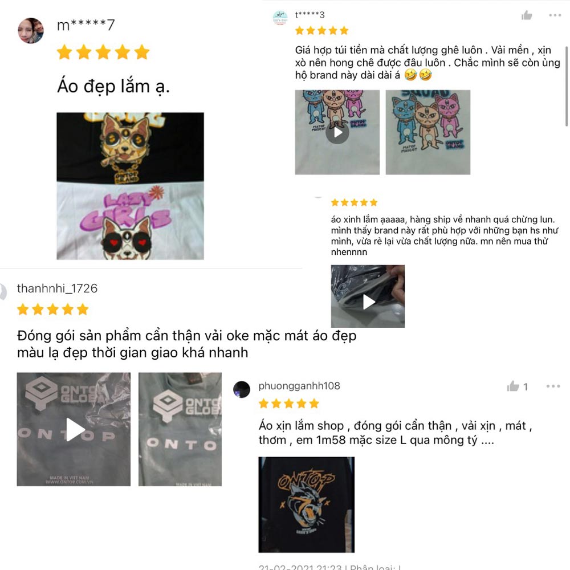Open the phuongganhh108 username
The image size is (570, 570).
coord(299,386)
